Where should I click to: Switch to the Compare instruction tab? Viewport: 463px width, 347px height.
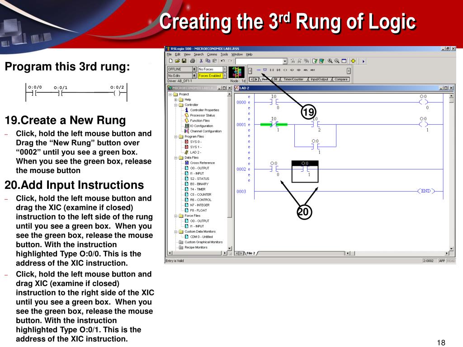[341, 80]
